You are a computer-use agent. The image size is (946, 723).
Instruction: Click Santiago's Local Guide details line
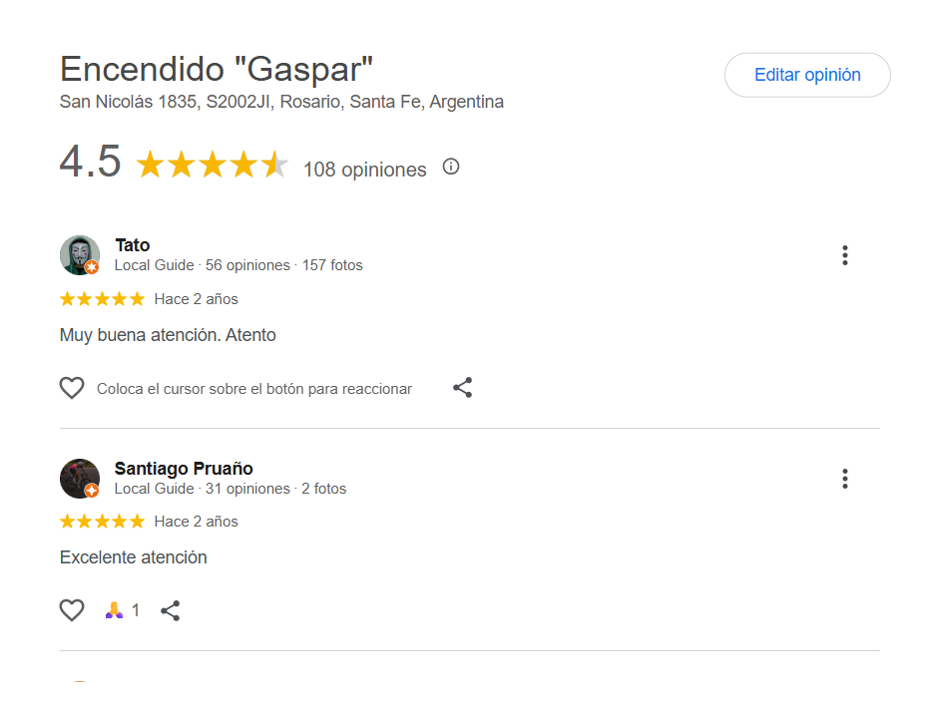[x=231, y=489]
